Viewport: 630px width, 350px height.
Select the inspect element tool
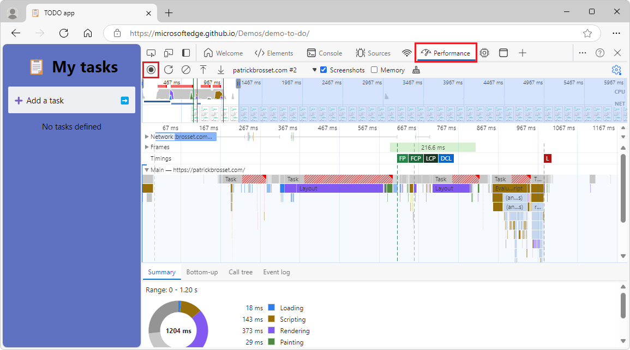151,53
